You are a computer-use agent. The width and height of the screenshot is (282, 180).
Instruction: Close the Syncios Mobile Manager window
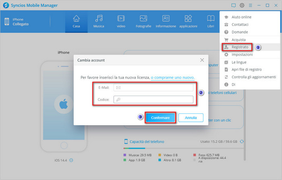(276, 5)
